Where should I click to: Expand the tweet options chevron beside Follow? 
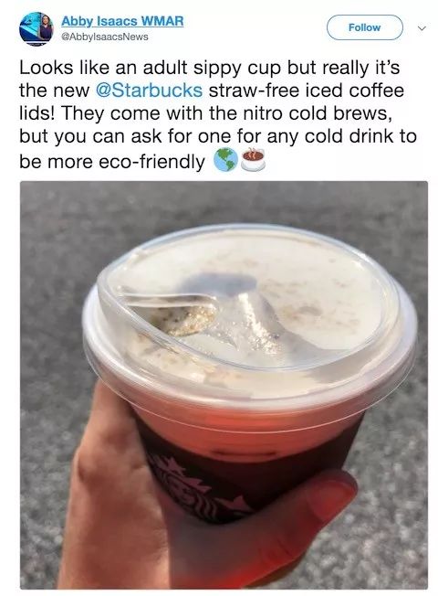pos(422,28)
